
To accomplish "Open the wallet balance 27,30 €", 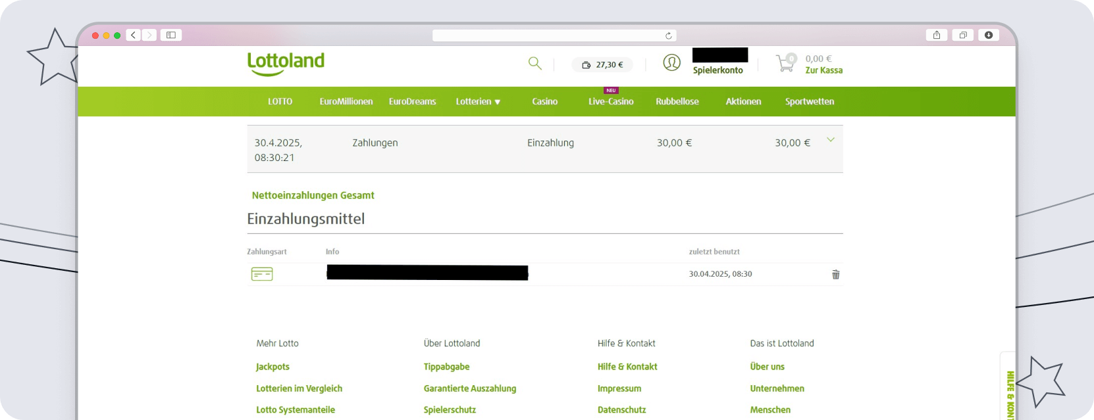I will click(x=602, y=64).
